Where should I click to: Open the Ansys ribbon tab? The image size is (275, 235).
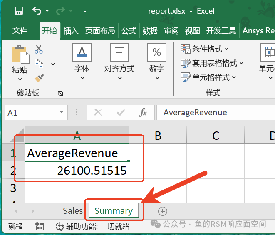click(258, 31)
